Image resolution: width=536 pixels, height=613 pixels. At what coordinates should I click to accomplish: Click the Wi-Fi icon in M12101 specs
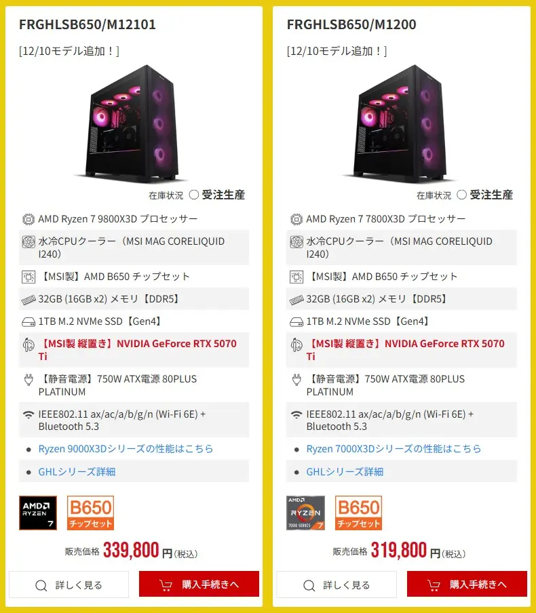28,414
